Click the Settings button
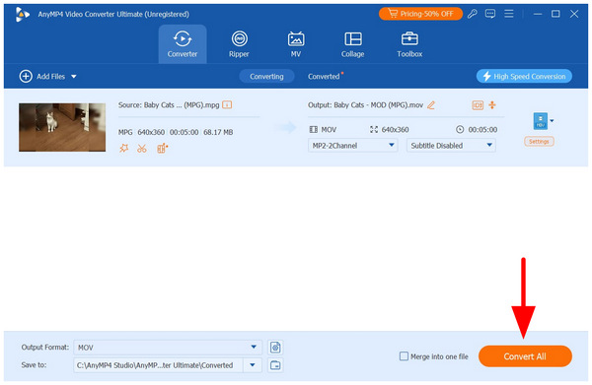Screen dimensions: 592x385 click(x=539, y=142)
